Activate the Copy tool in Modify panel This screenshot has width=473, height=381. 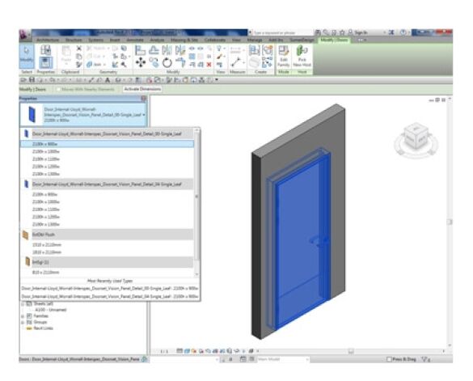tap(154, 63)
